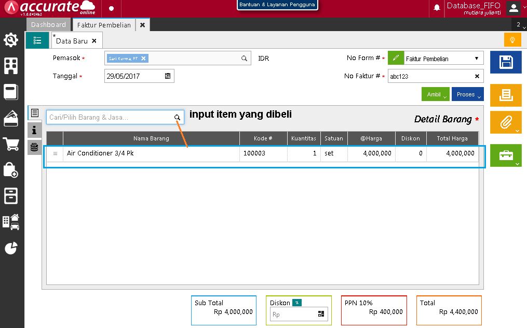Save the invoice with the blue save icon
527x328 pixels.
[505, 62]
